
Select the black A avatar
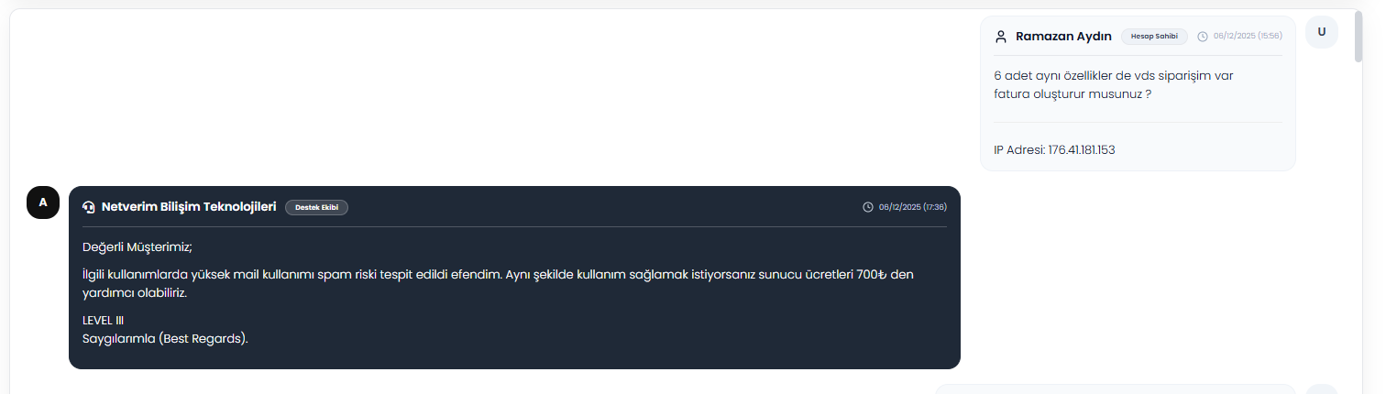[x=43, y=202]
